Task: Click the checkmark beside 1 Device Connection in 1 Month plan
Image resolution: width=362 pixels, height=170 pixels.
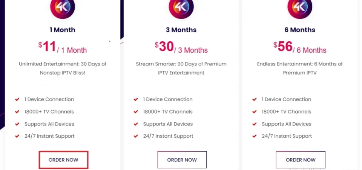Action: [x=17, y=100]
